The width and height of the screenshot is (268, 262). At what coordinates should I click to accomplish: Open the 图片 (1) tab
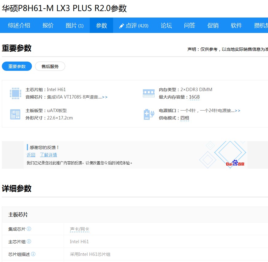(74, 26)
